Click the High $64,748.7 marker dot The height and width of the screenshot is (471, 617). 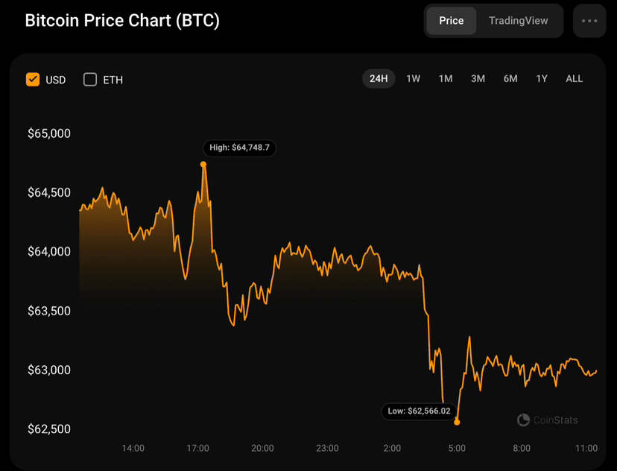coord(203,164)
